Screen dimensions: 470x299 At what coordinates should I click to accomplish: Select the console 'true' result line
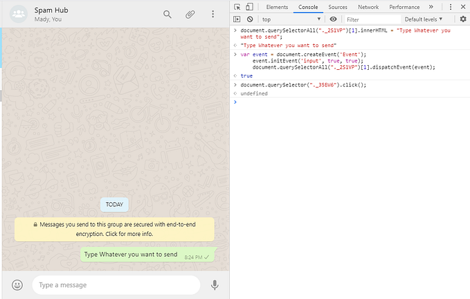click(x=246, y=76)
